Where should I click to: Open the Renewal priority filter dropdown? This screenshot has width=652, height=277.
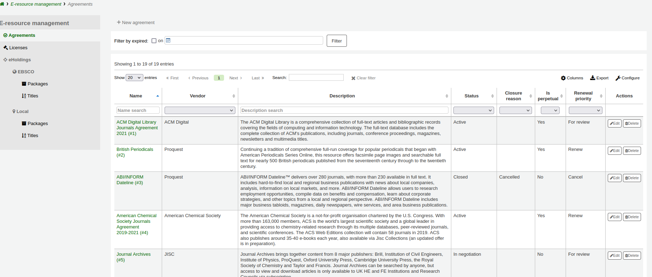click(x=585, y=111)
